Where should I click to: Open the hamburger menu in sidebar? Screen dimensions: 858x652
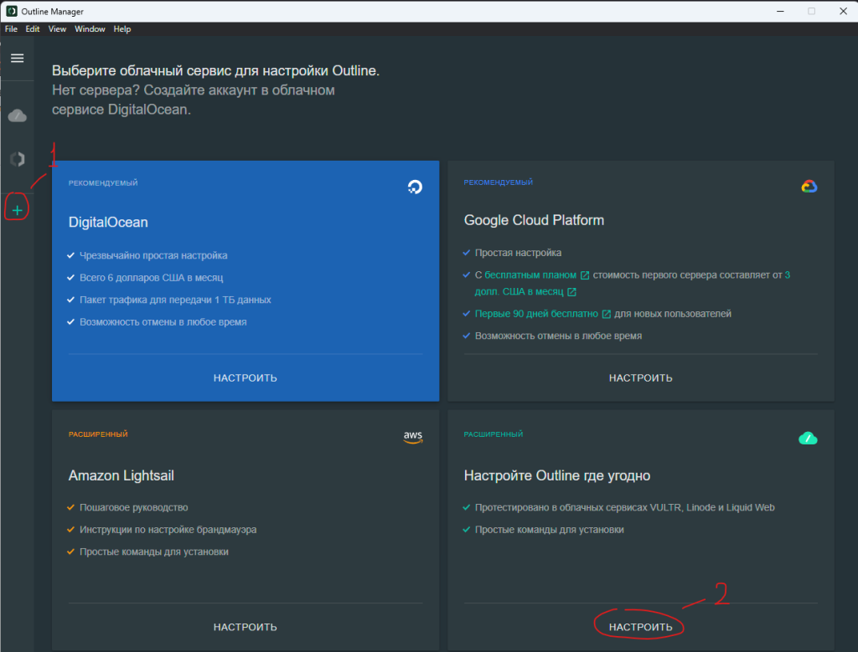click(17, 59)
